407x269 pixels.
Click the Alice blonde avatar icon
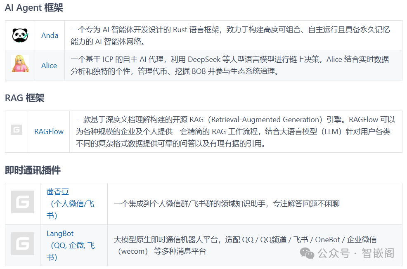click(x=20, y=64)
